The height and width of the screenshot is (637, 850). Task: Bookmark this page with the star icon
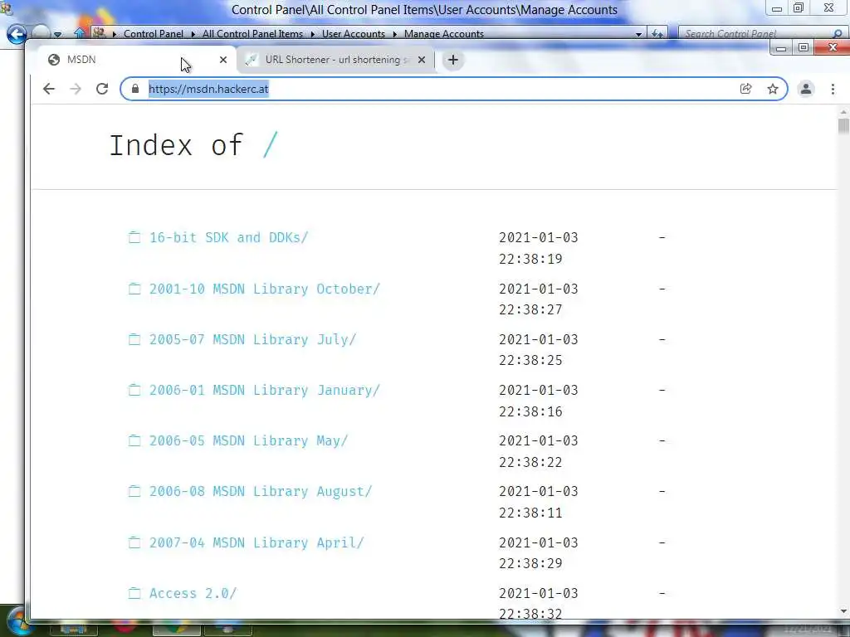click(773, 89)
